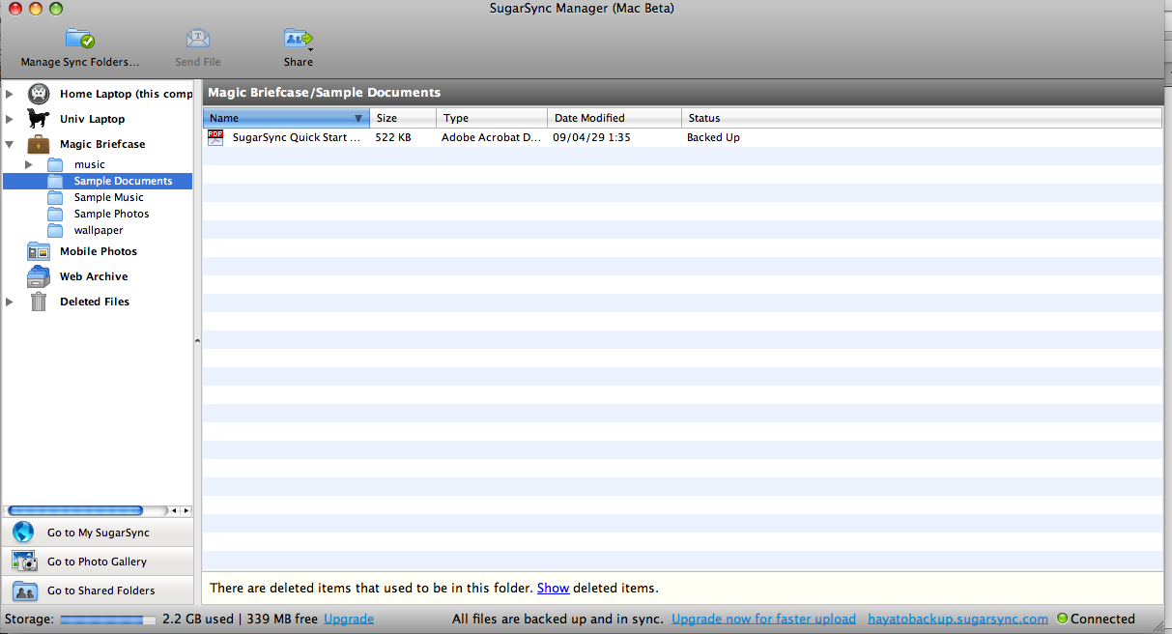Click the Send File envelope icon

(x=198, y=39)
